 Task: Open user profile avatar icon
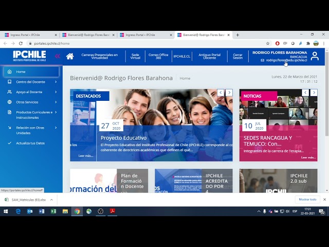(315, 56)
